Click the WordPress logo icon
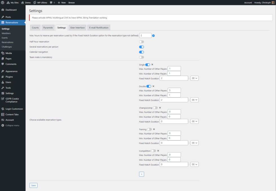The height and width of the screenshot is (191, 276). [2, 2]
